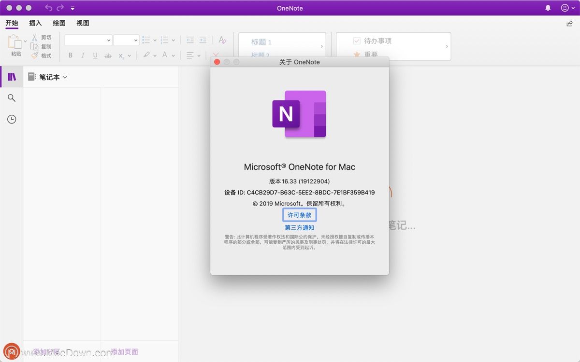Image resolution: width=580 pixels, height=362 pixels.
Task: Expand the paste options arrow
Action: (x=26, y=42)
